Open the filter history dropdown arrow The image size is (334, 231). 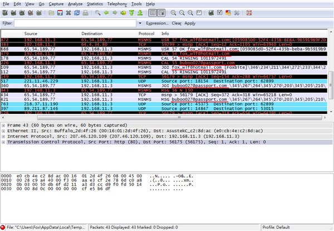point(140,23)
